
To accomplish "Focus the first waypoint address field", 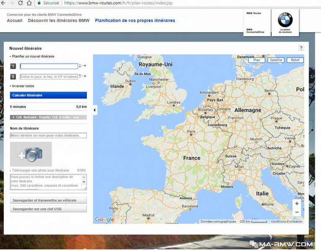I will (49, 66).
